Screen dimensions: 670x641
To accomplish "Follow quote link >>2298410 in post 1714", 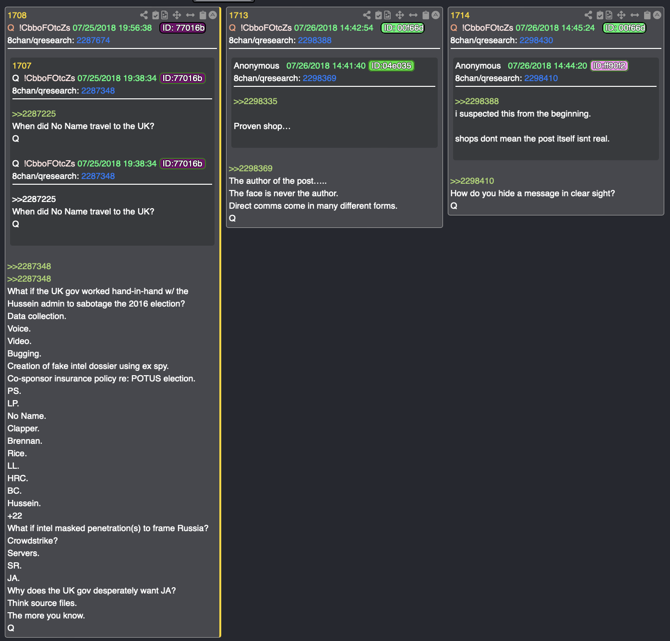I will click(x=472, y=181).
